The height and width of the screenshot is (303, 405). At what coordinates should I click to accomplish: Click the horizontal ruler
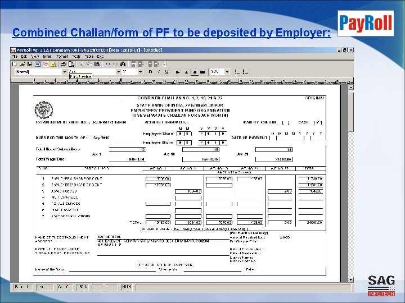click(182, 81)
